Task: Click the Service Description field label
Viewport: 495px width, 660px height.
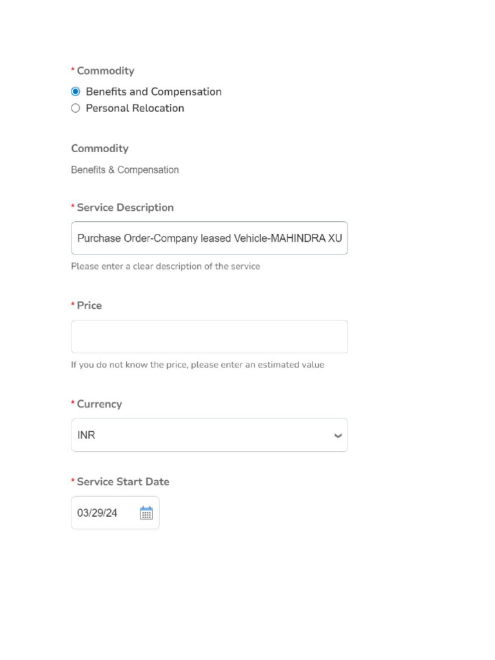Action: point(125,208)
